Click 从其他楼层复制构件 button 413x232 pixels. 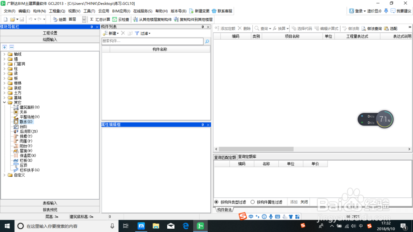152,19
